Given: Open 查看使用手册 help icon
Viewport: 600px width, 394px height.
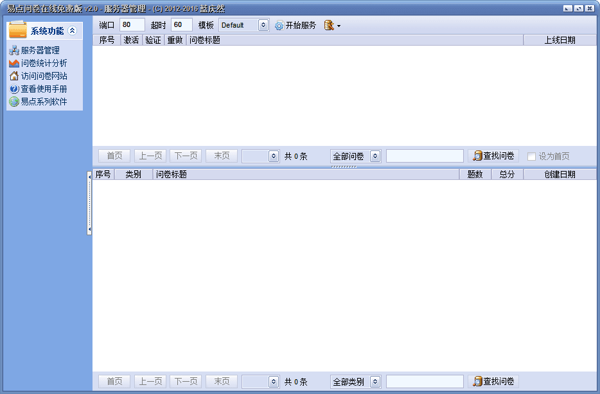Looking at the screenshot, I should [14, 89].
